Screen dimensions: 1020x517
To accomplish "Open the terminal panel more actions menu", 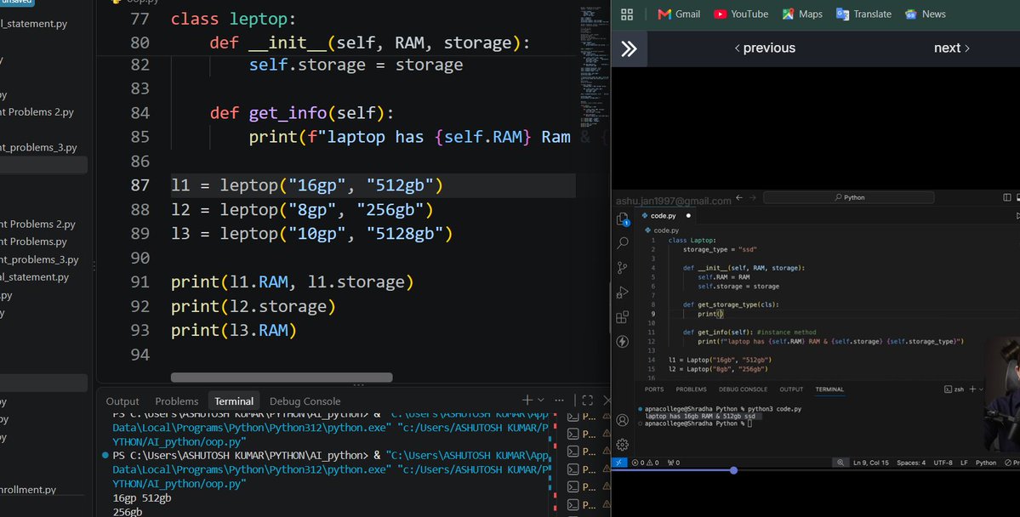I will 560,401.
